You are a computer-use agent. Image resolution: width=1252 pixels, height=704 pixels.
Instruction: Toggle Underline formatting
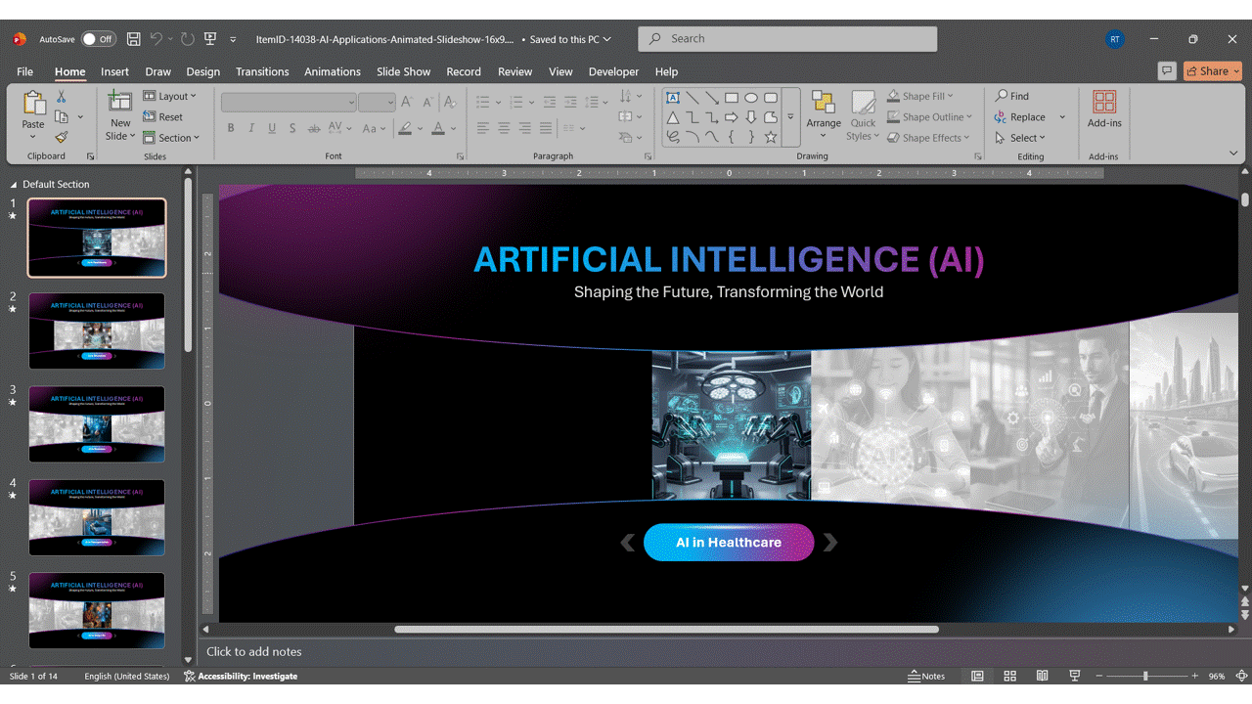(272, 128)
